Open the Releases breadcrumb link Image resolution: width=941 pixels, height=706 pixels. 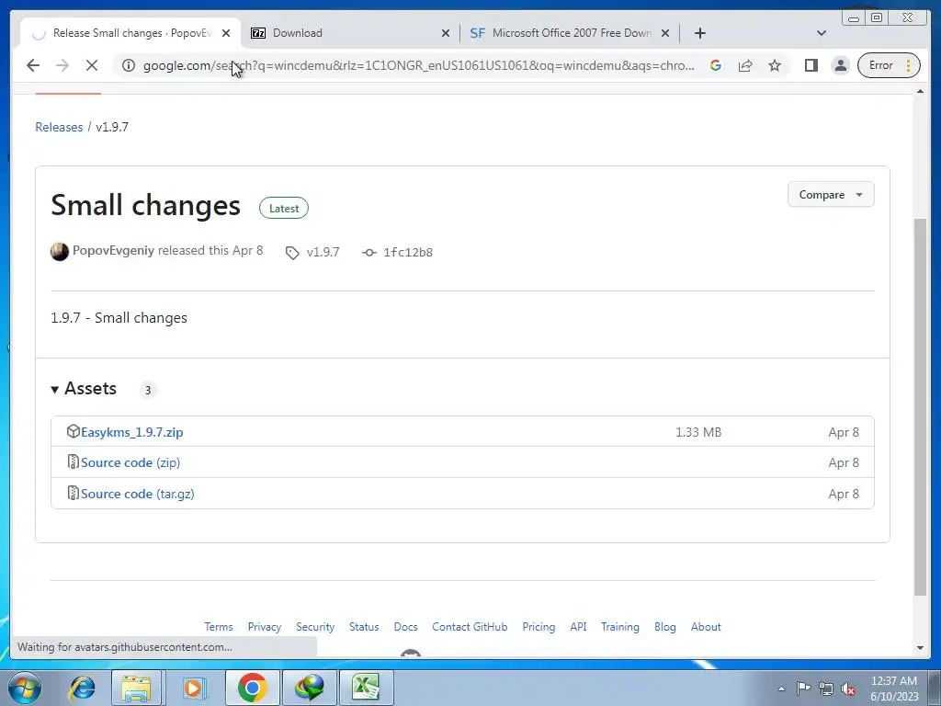59,127
